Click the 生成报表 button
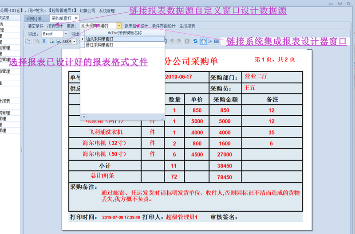This screenshot has width=355, height=234. click(x=187, y=26)
